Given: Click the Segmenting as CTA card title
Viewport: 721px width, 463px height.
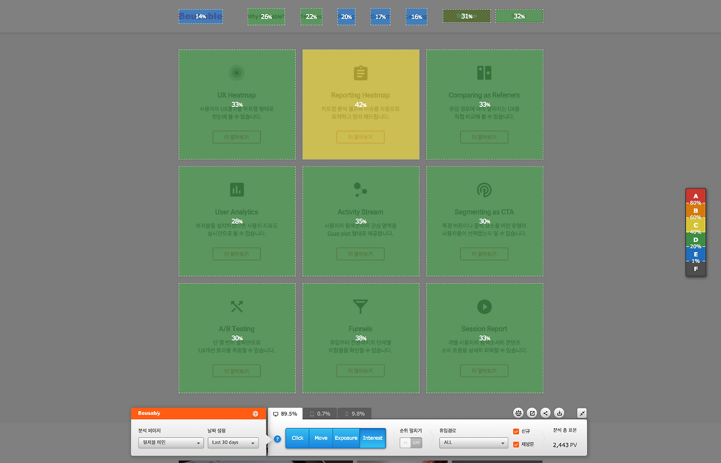Looking at the screenshot, I should 484,212.
